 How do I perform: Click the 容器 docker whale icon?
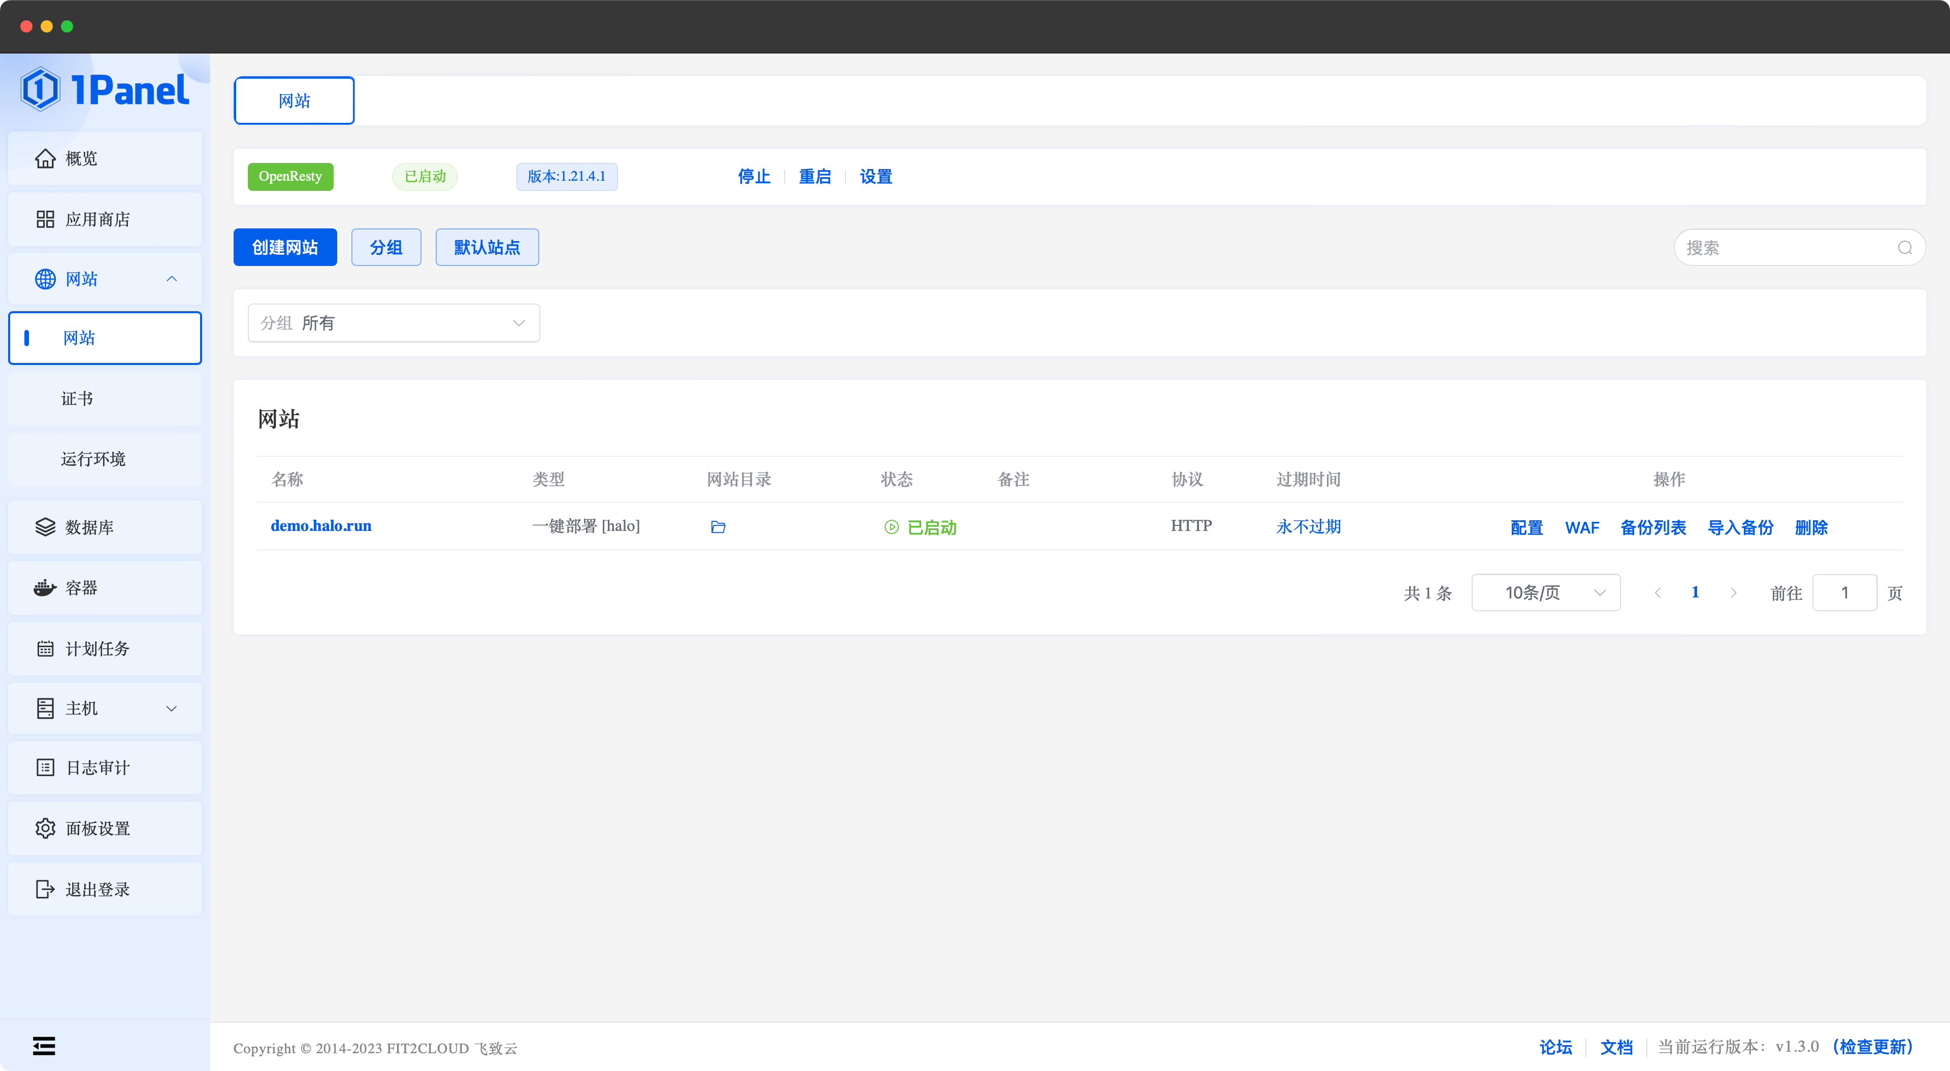tap(45, 587)
